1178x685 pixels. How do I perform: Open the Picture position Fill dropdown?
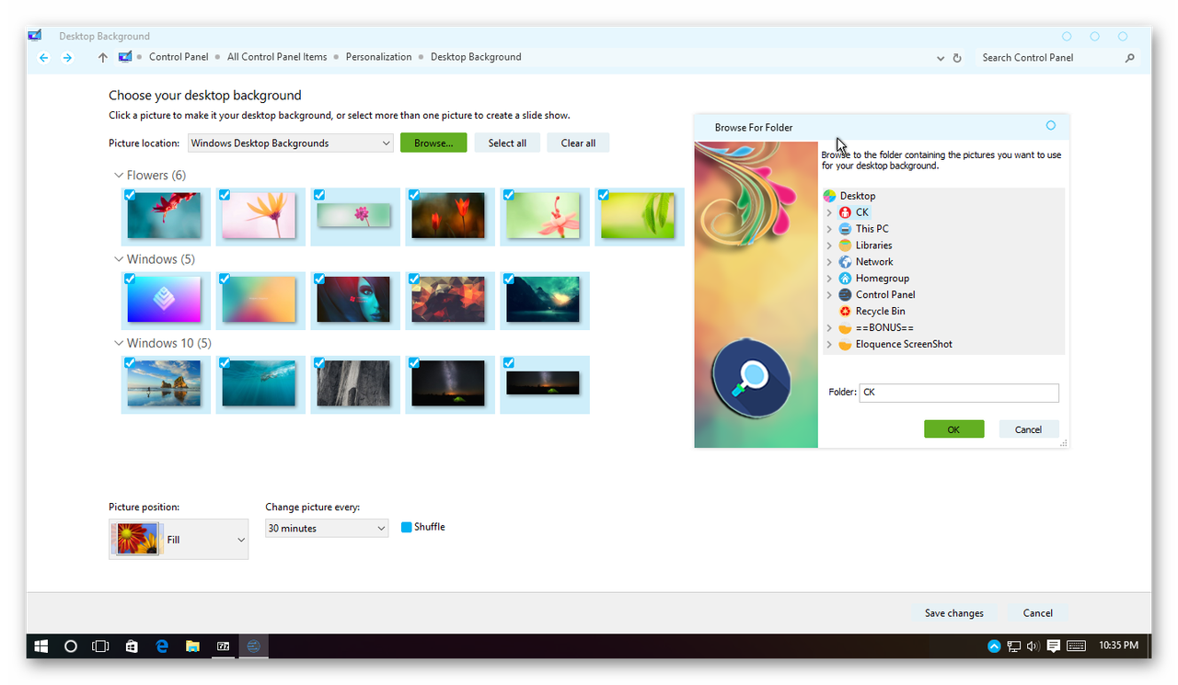pos(179,539)
